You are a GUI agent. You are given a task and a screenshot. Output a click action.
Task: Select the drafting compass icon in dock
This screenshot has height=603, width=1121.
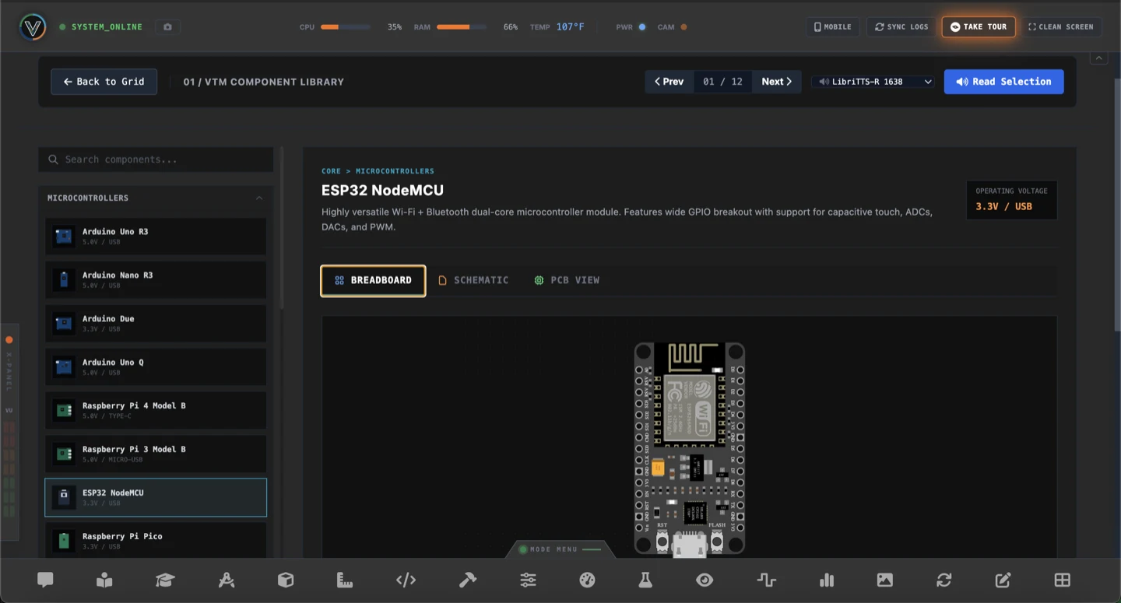pyautogui.click(x=227, y=580)
